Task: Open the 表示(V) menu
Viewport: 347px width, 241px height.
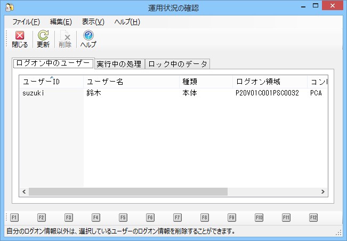Action: coord(93,22)
